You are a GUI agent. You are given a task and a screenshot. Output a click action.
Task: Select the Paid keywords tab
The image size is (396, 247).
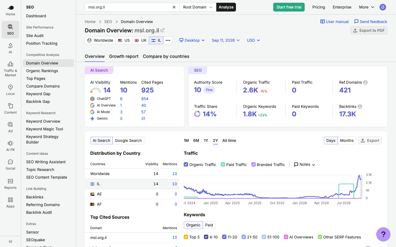coord(209,225)
